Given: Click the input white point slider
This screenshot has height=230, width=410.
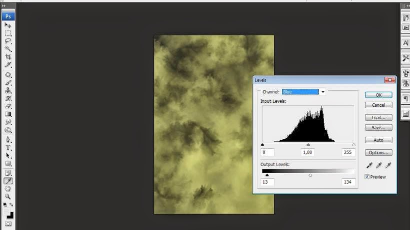Looking at the screenshot, I should 353,145.
